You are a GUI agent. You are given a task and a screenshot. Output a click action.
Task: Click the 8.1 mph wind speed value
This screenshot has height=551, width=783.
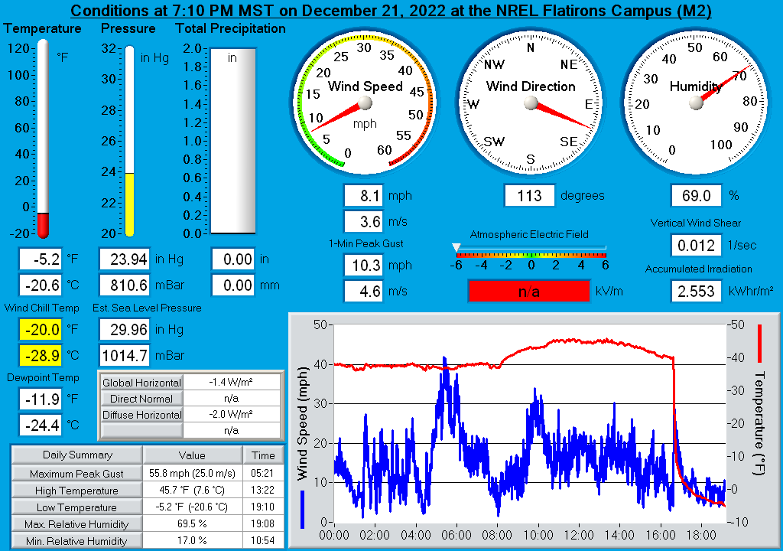coord(363,195)
